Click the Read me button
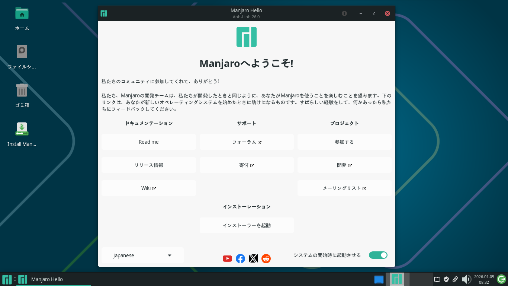 [149, 142]
